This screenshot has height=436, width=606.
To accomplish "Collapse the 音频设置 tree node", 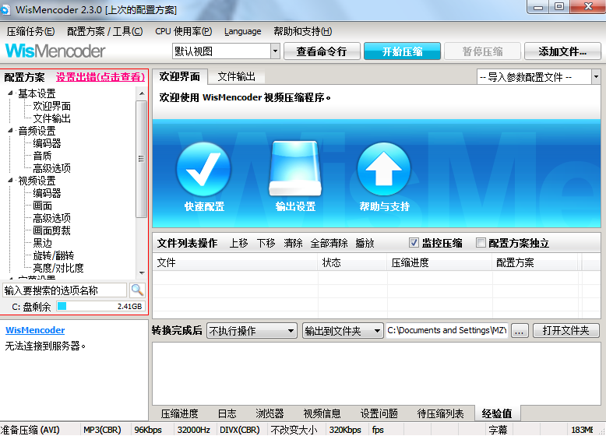I will click(x=10, y=131).
